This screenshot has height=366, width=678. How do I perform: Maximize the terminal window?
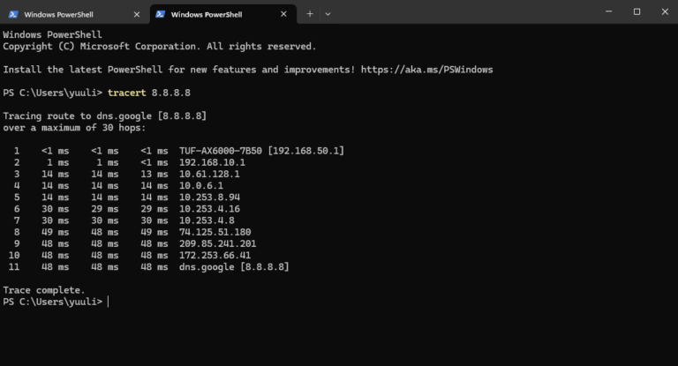637,12
